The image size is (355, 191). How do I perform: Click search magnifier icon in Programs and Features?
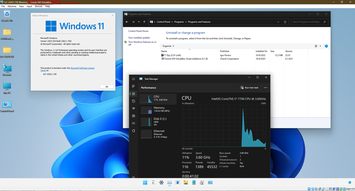point(325,22)
